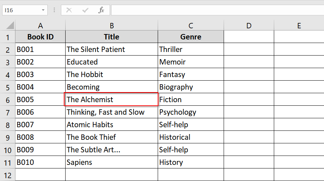Select cell containing History
324x181 pixels.
191,162
